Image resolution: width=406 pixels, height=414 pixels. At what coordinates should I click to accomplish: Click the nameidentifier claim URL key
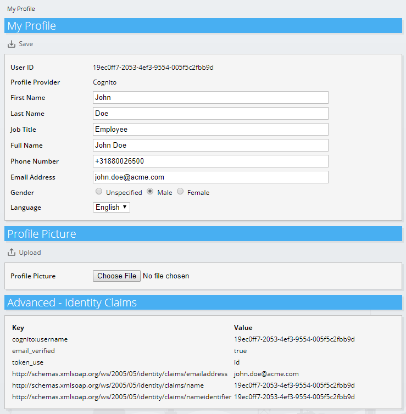[122, 397]
